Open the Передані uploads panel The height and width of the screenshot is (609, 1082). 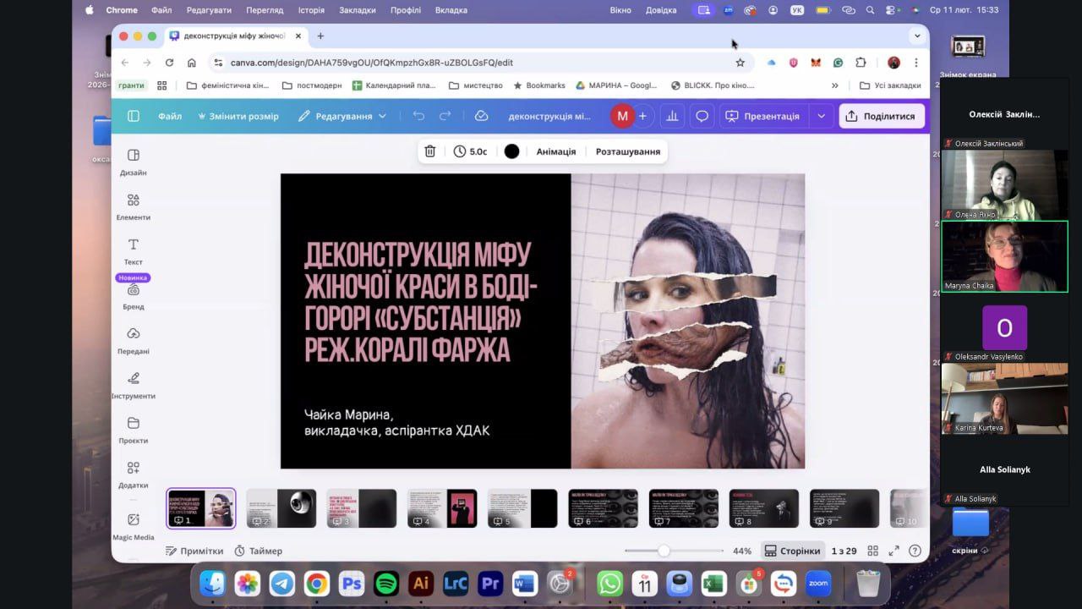pos(133,340)
